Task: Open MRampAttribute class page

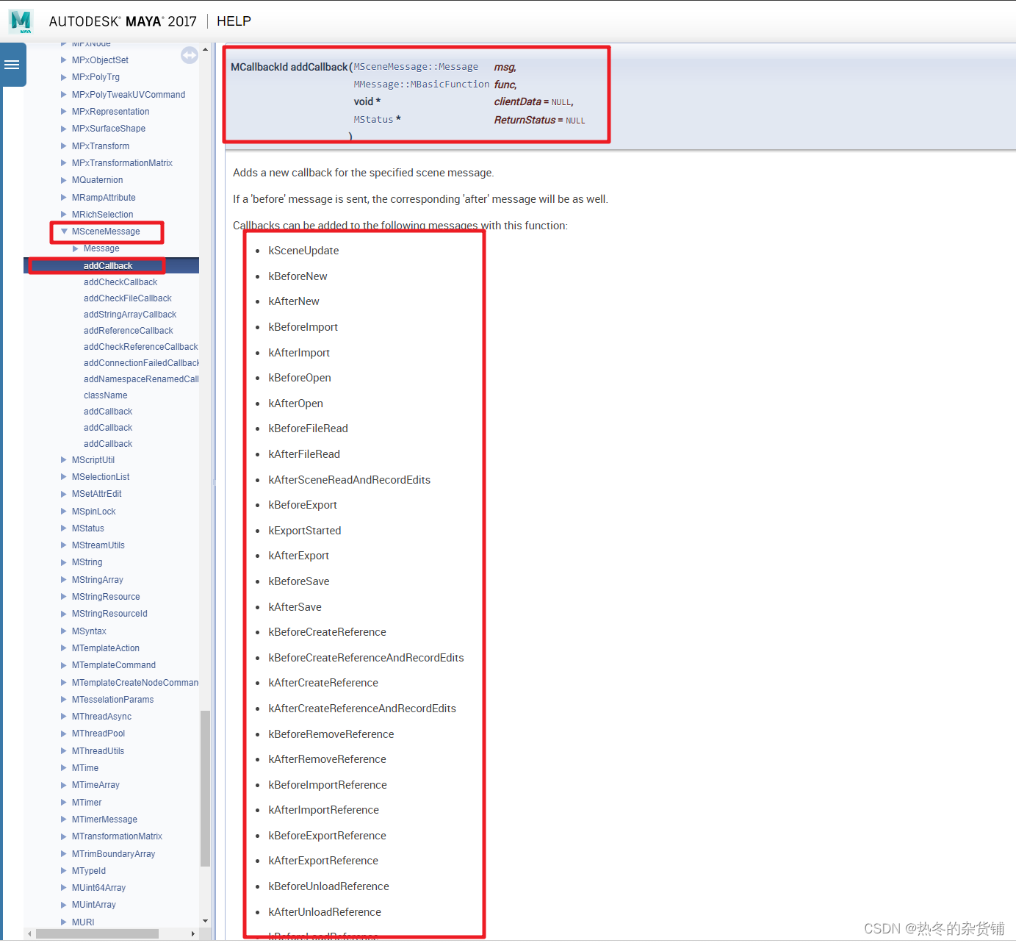Action: (104, 198)
